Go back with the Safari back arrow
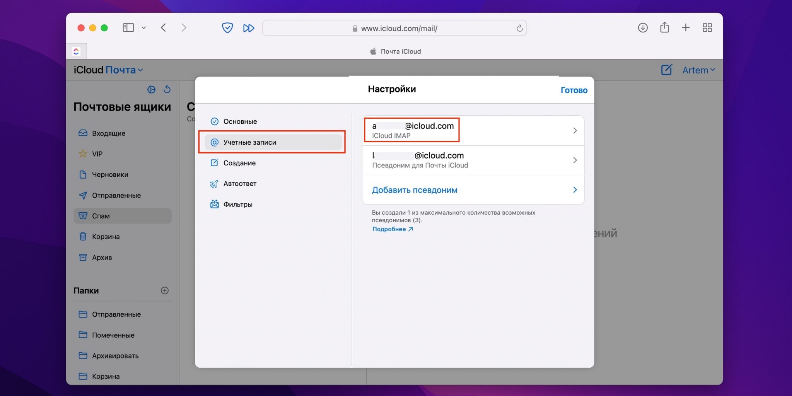The width and height of the screenshot is (792, 396). [163, 28]
